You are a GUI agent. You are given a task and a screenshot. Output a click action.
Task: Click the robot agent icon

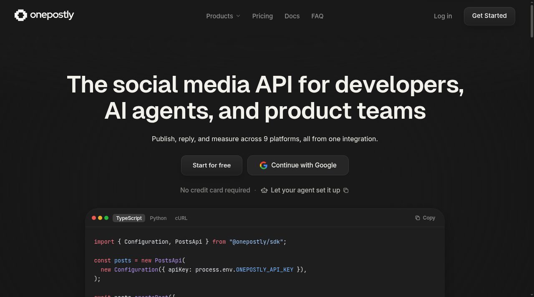pos(264,190)
